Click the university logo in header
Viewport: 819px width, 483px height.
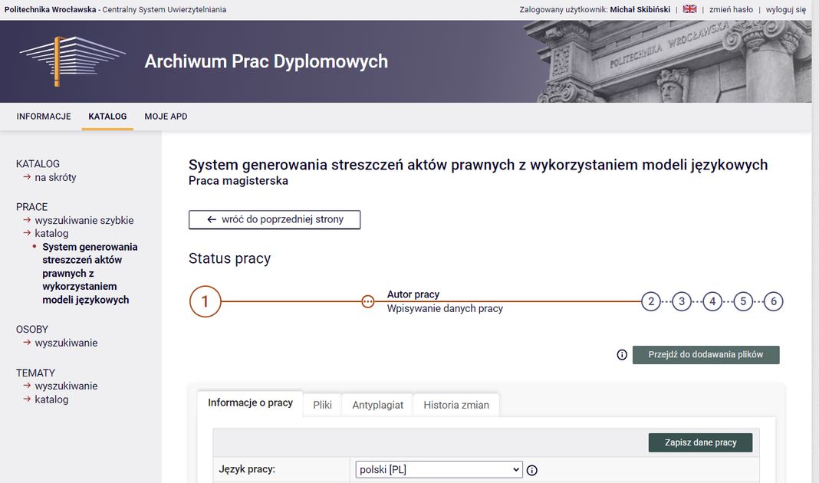[72, 61]
